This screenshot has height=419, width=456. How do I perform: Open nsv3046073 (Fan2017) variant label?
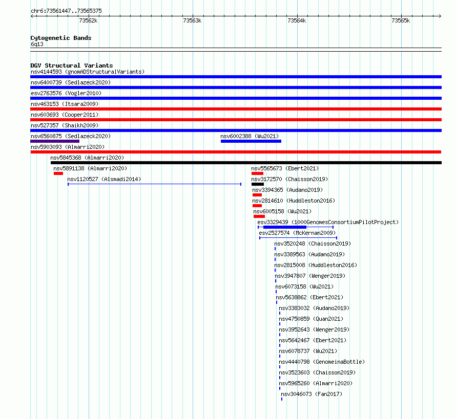click(x=312, y=394)
